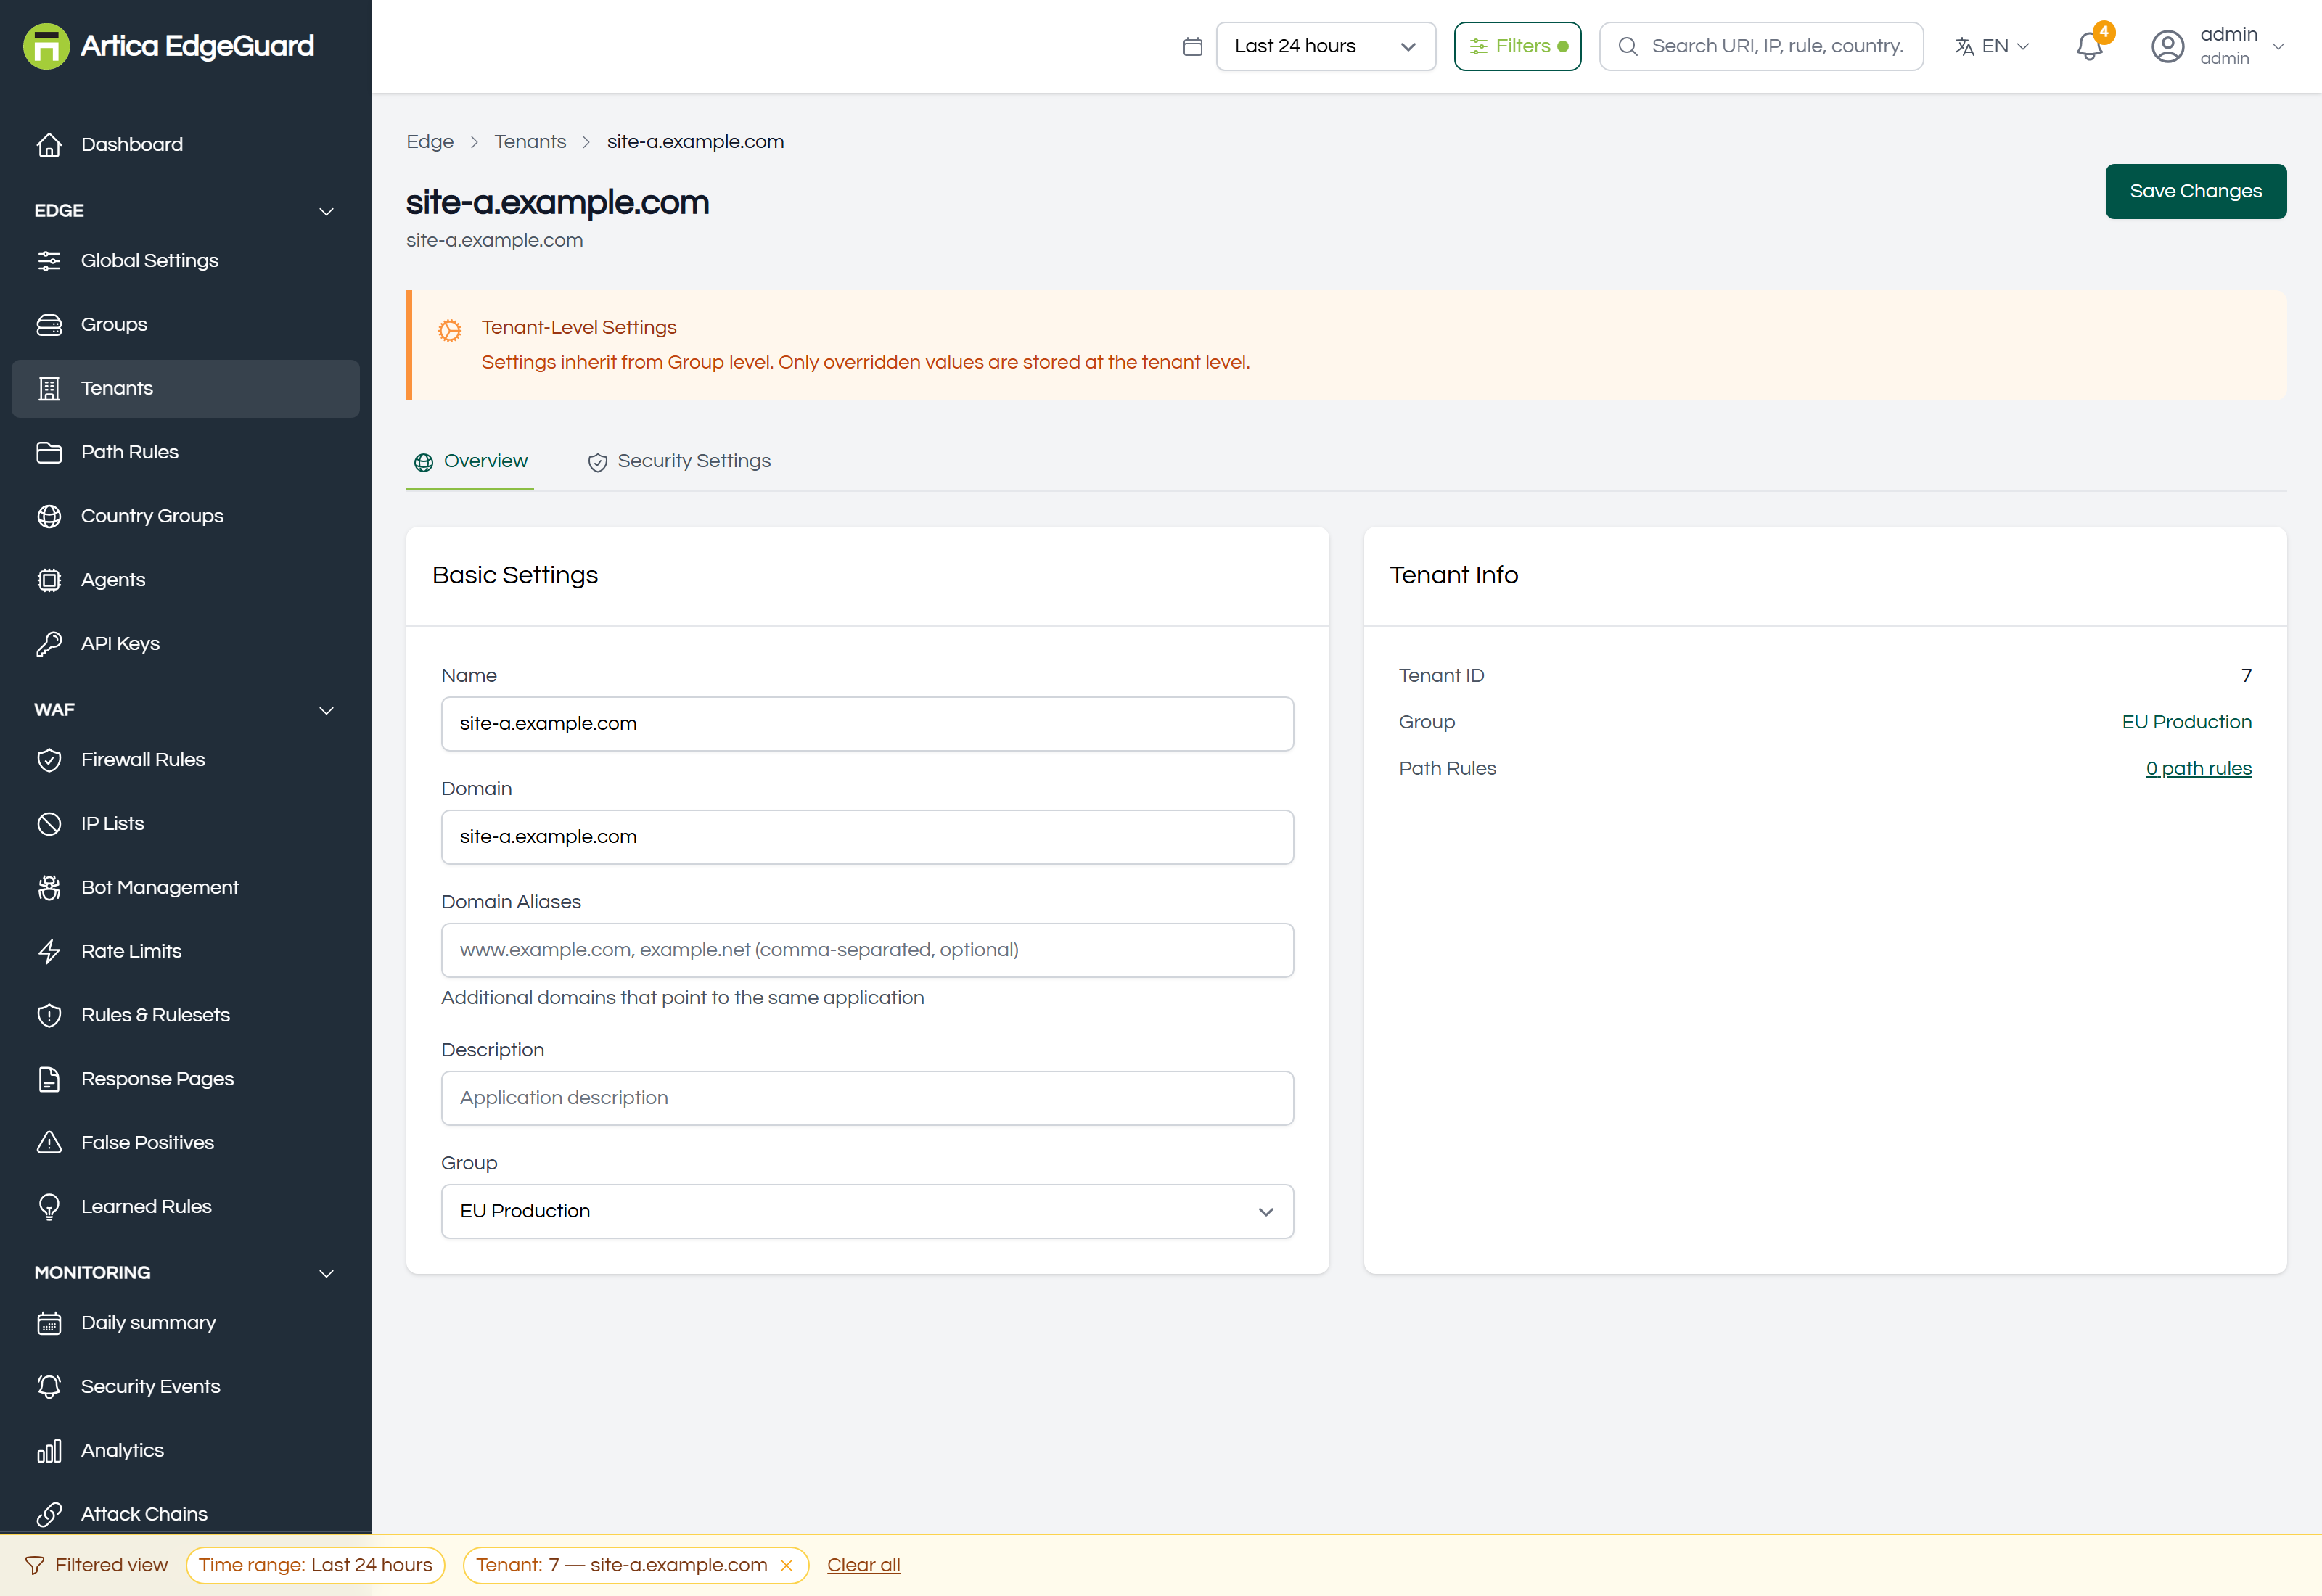Open Learned Rules
This screenshot has width=2322, height=1596.
[185, 1207]
